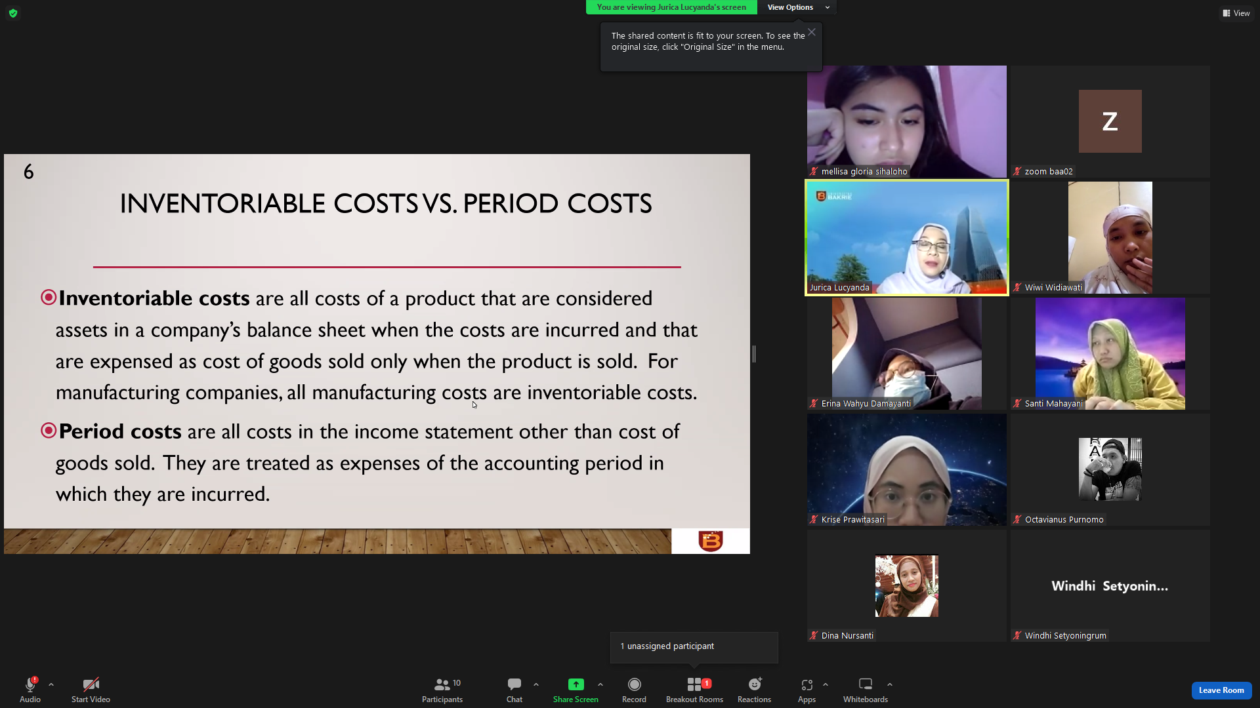Open the Reactions menu
The width and height of the screenshot is (1260, 708).
pyautogui.click(x=755, y=690)
